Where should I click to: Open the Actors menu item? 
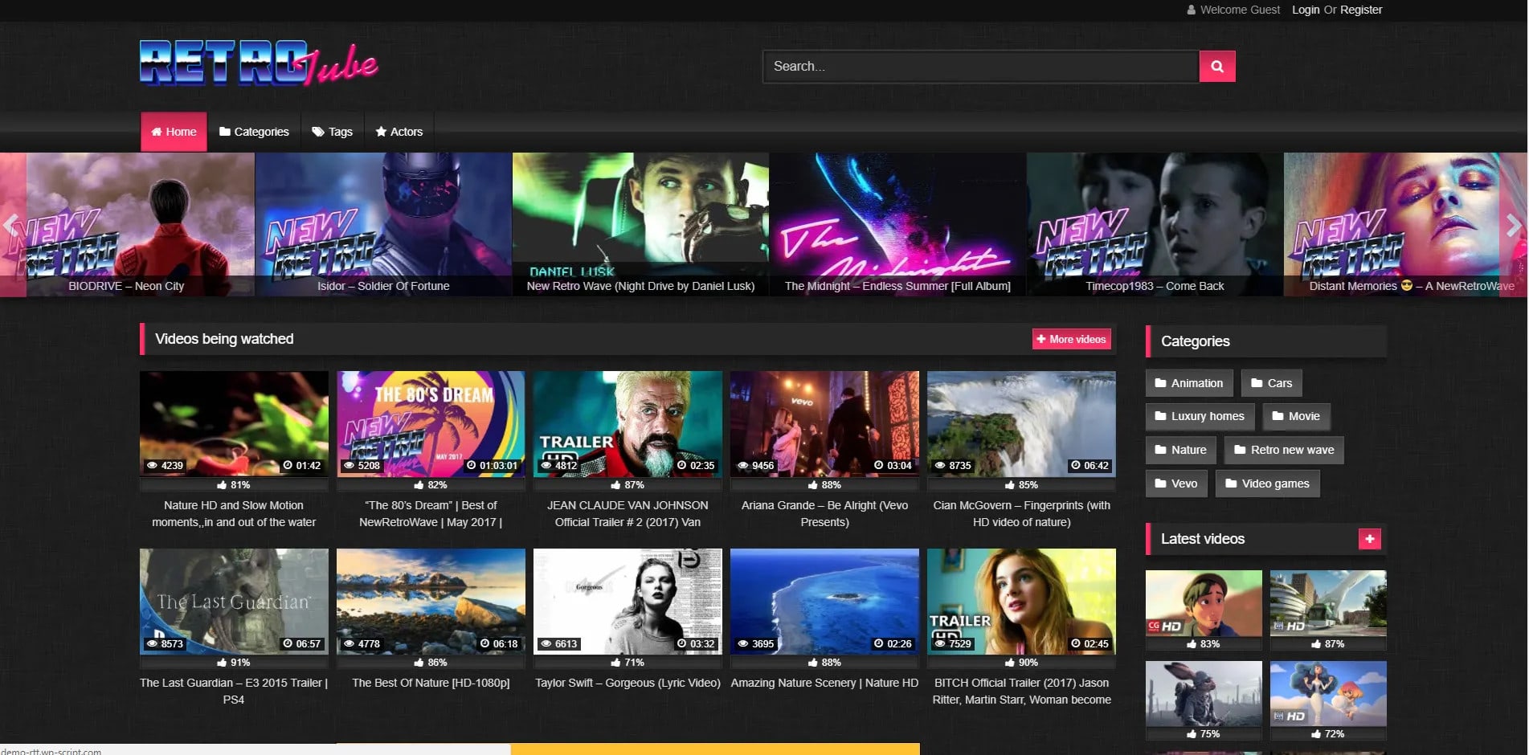399,132
